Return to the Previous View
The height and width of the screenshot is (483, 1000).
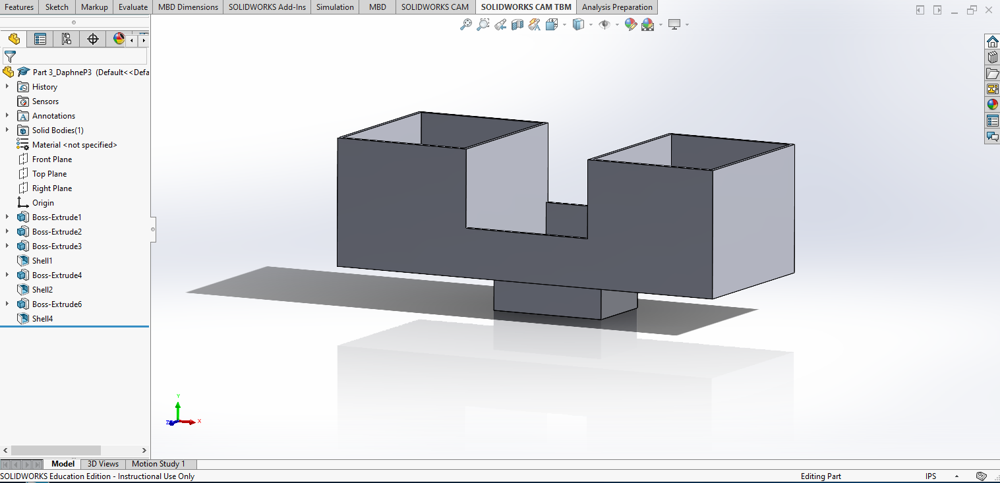point(500,24)
